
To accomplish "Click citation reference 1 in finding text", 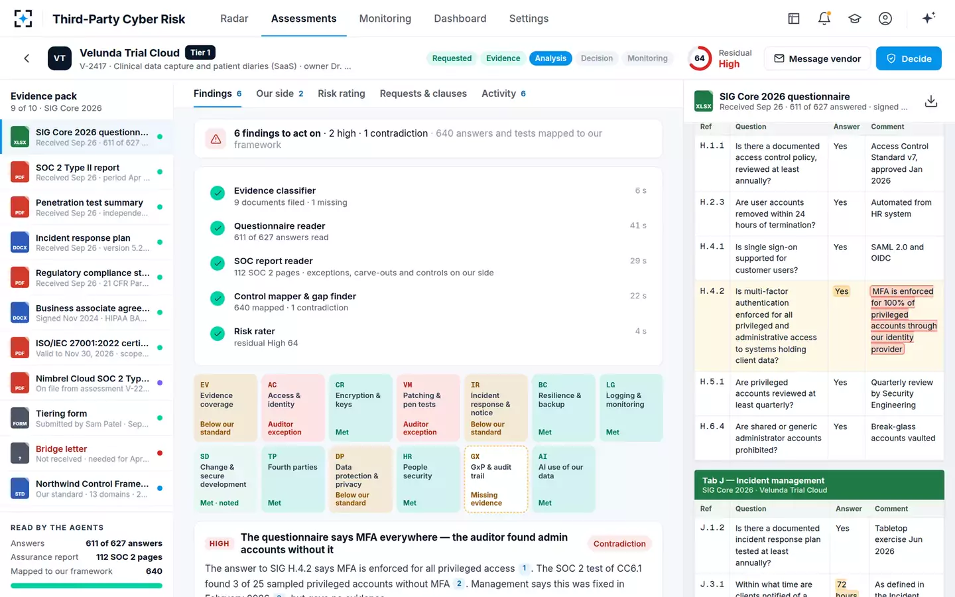I will pos(524,568).
